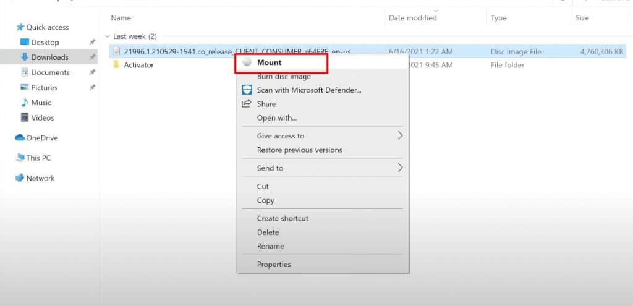Sort by the Date modified column
This screenshot has width=633, height=306.
pos(412,18)
